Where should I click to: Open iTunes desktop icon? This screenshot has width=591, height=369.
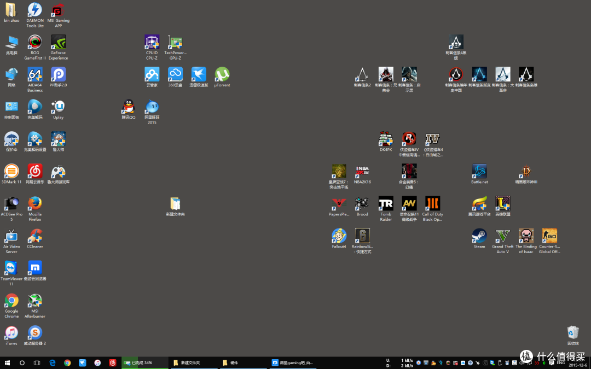(x=11, y=336)
